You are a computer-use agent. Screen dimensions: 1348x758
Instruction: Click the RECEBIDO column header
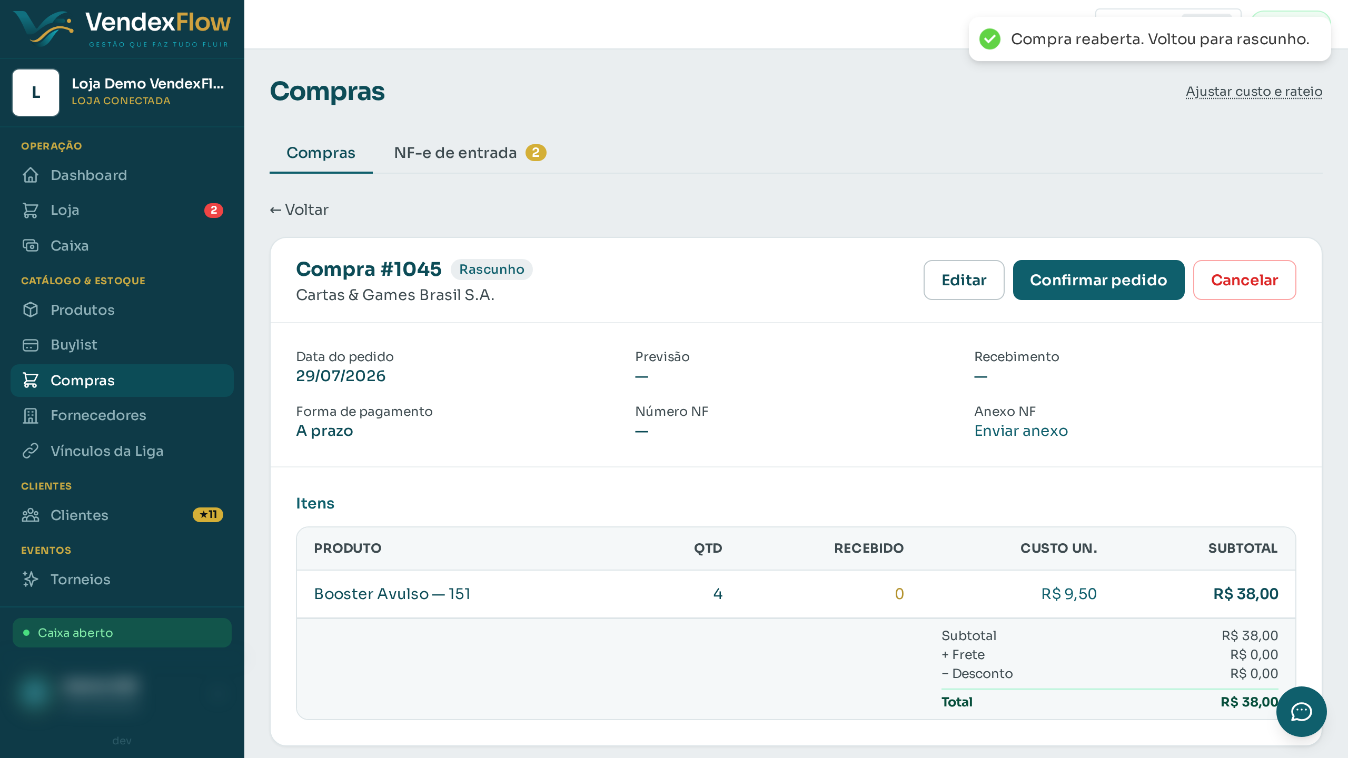click(869, 548)
